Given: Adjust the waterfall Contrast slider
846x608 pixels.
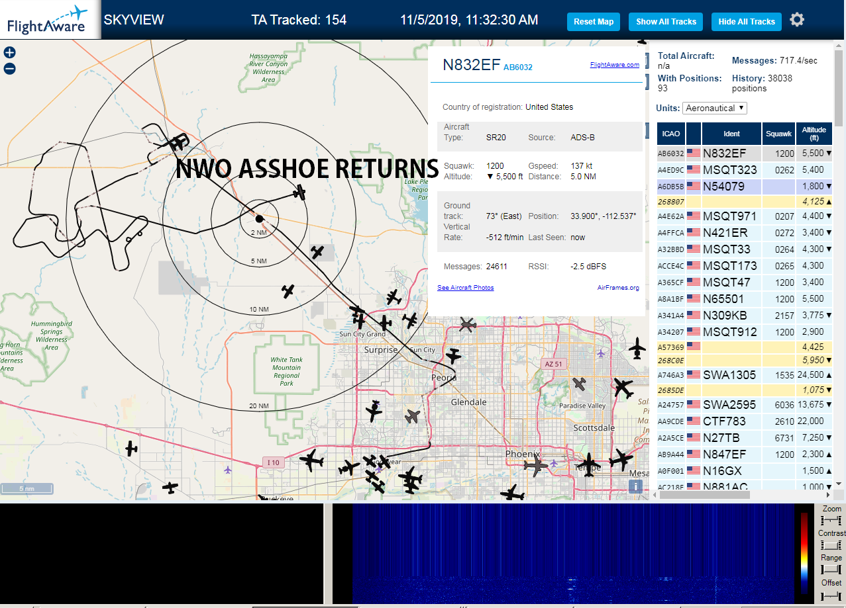Looking at the screenshot, I should tap(831, 545).
